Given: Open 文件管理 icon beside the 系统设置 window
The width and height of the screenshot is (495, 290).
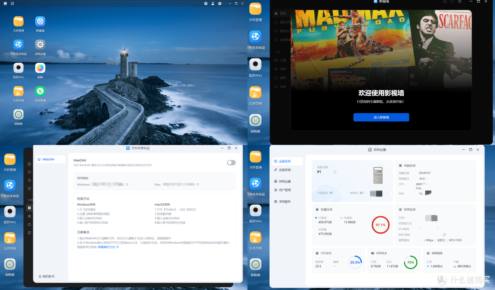Looking at the screenshot, I should click(x=255, y=157).
